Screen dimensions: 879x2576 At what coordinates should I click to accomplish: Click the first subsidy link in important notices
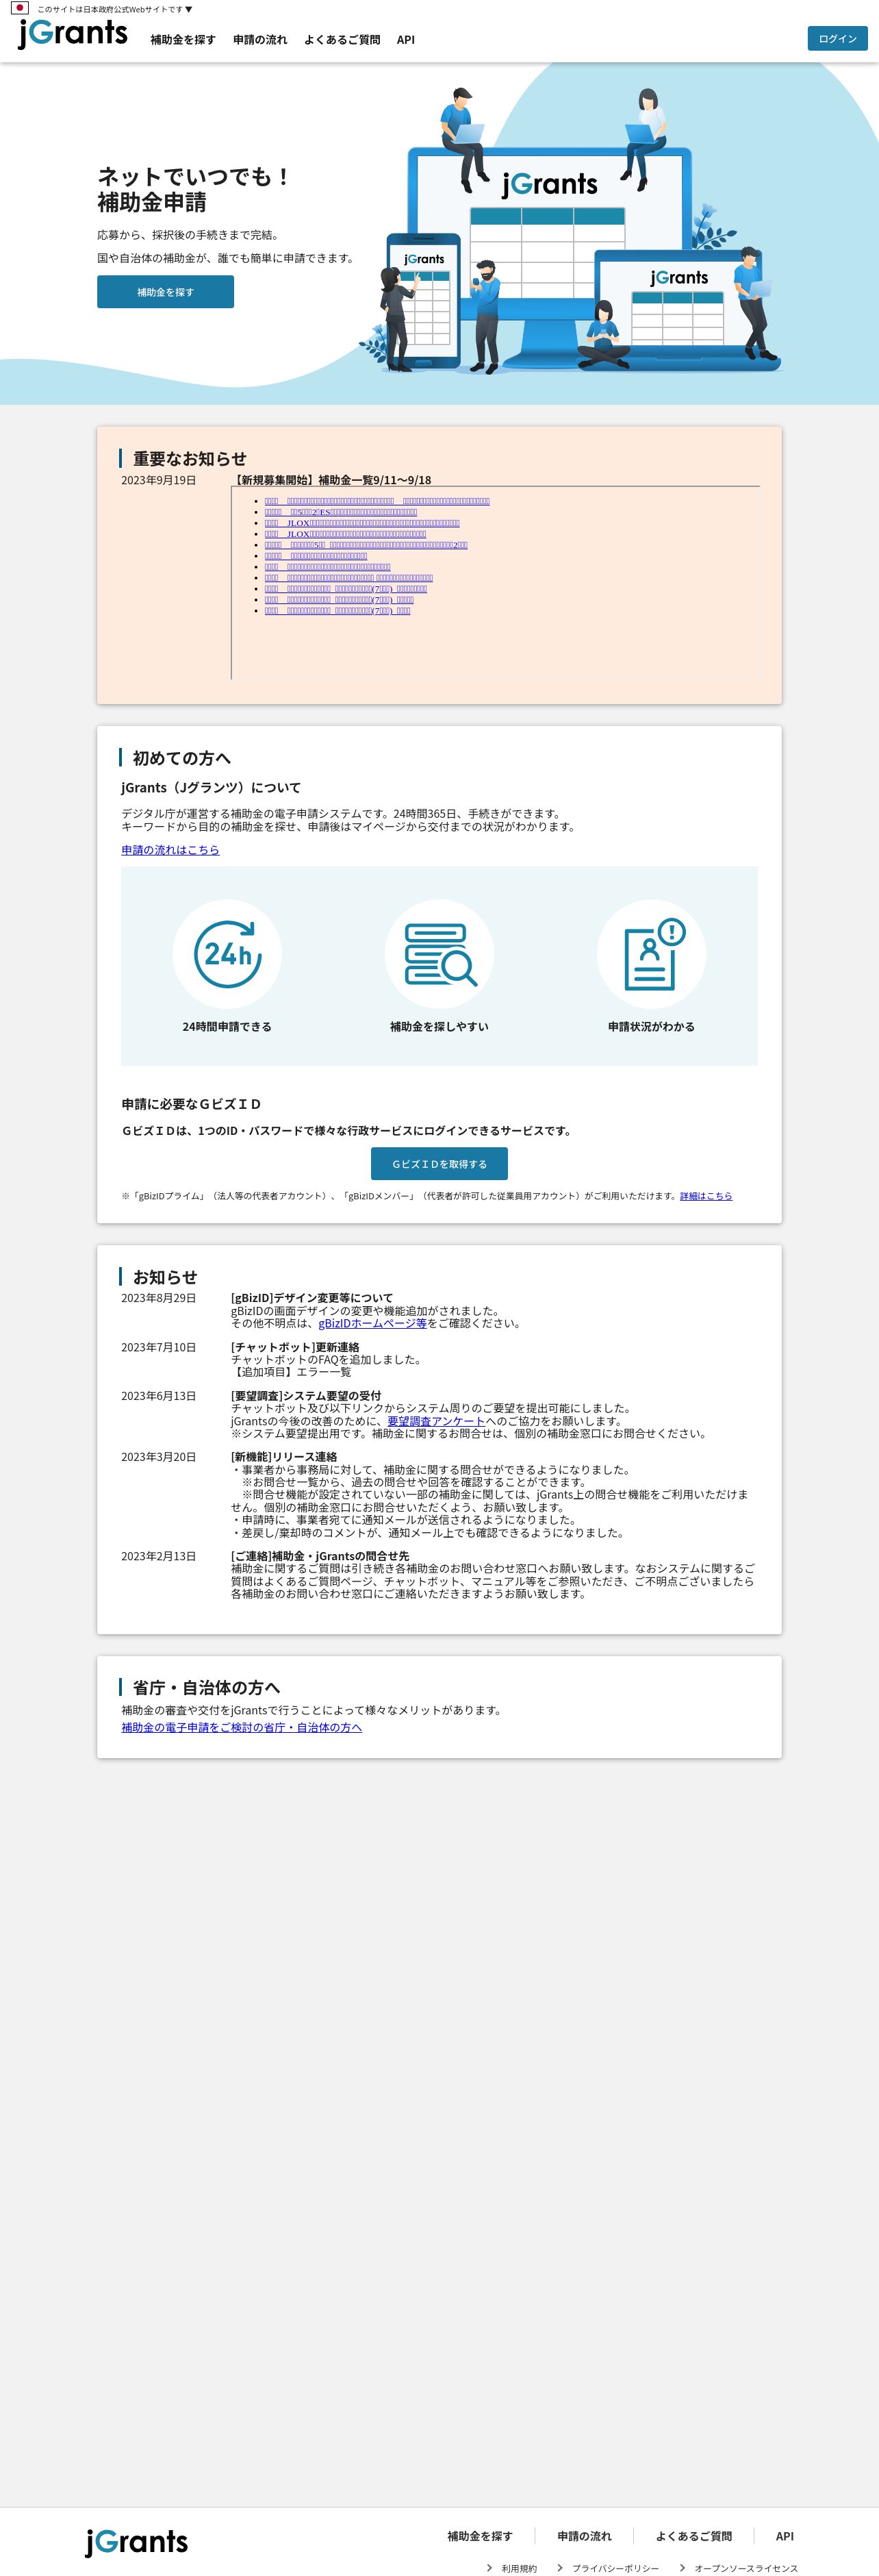pos(377,501)
